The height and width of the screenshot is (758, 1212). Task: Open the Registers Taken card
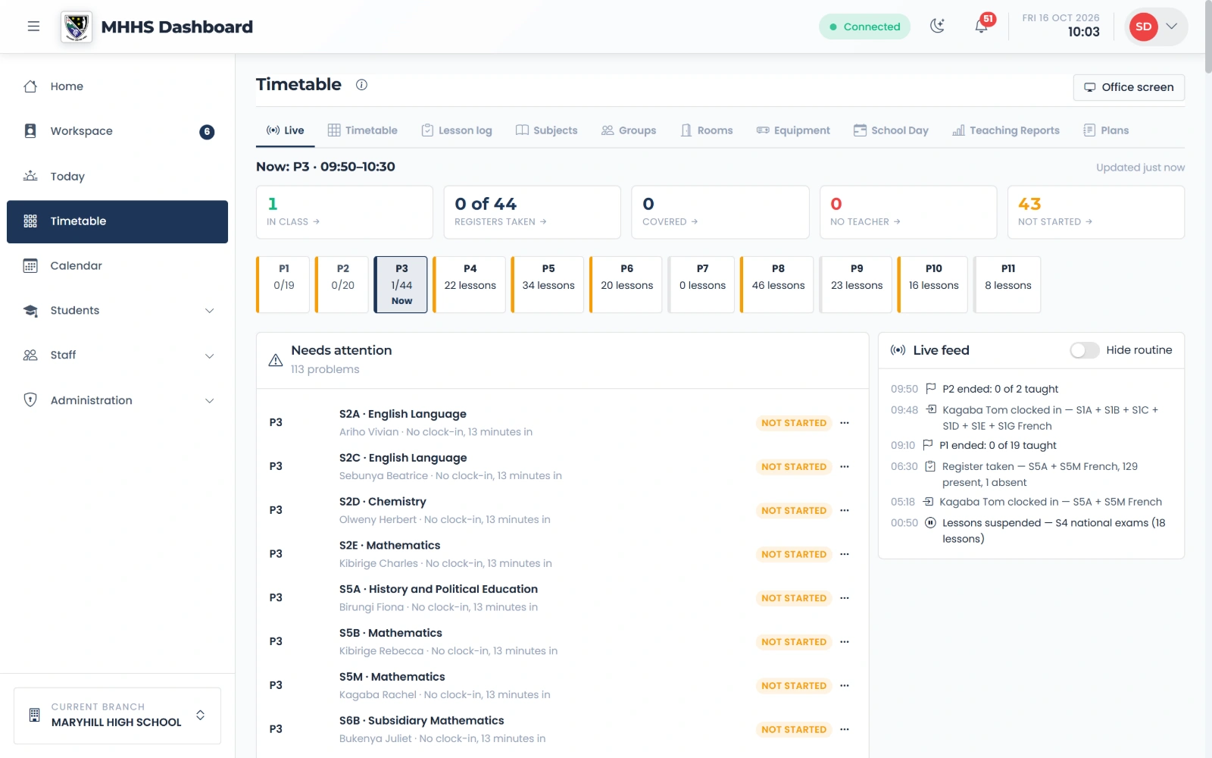[x=532, y=212]
